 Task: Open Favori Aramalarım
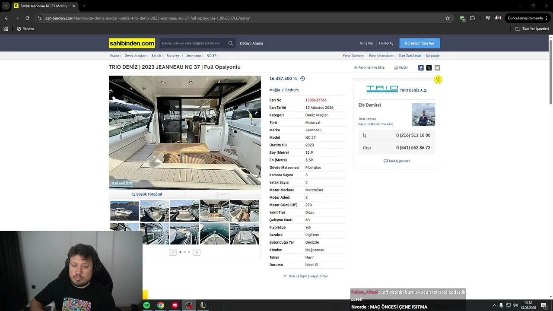click(381, 56)
